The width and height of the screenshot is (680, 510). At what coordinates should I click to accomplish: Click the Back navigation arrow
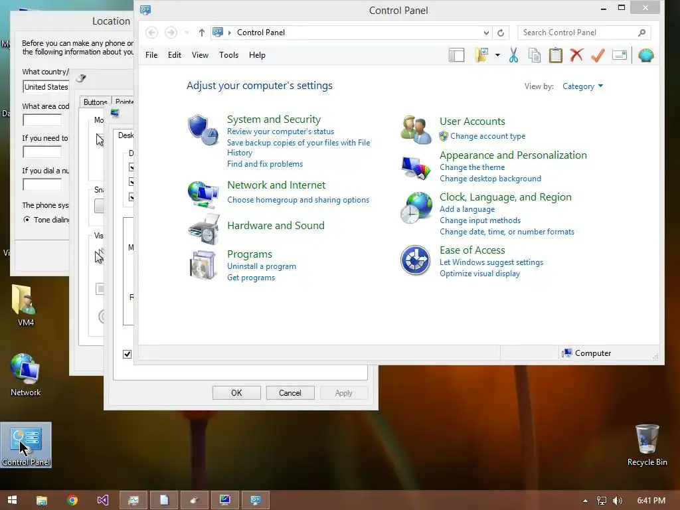click(151, 33)
